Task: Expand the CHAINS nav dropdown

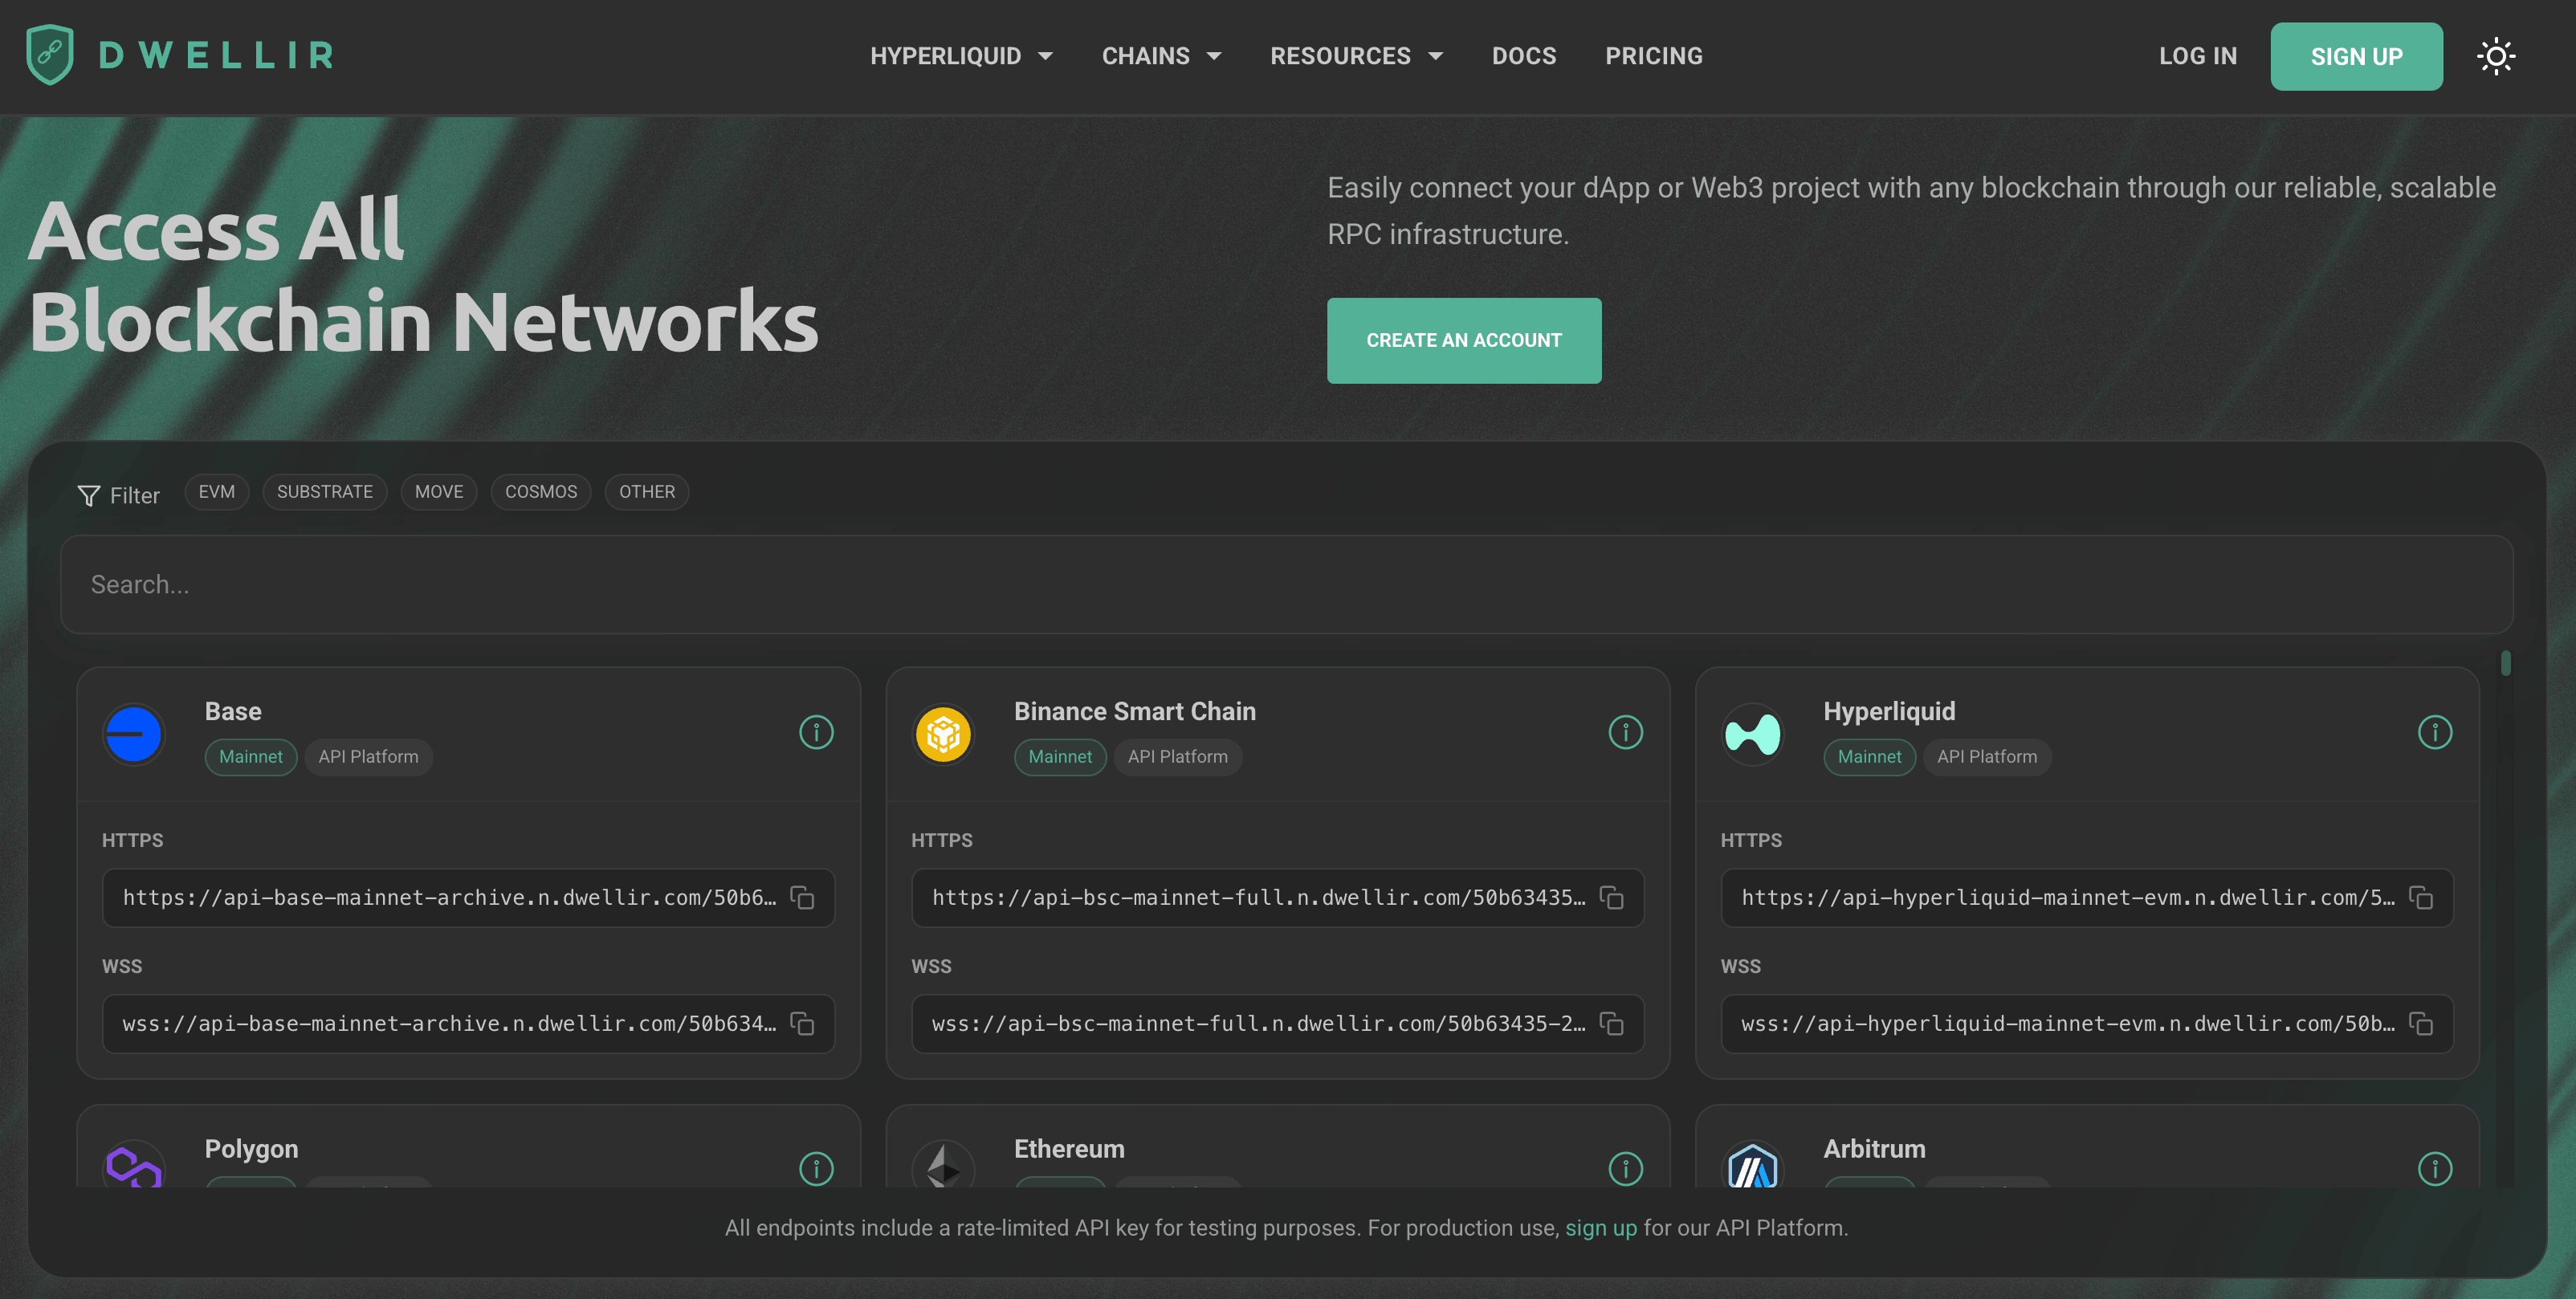Action: tap(1161, 56)
